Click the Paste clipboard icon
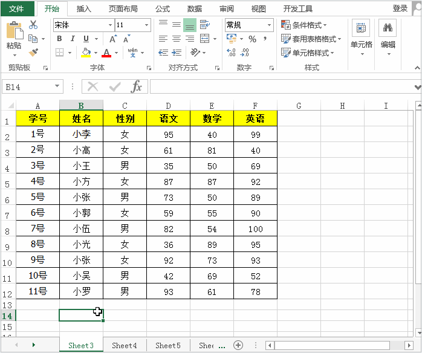Screen dimensions: 422x353 click(x=14, y=30)
